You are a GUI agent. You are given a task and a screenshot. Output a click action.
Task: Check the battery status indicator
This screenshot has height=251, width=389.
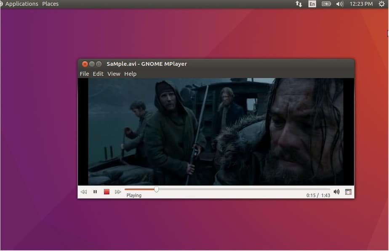(326, 4)
